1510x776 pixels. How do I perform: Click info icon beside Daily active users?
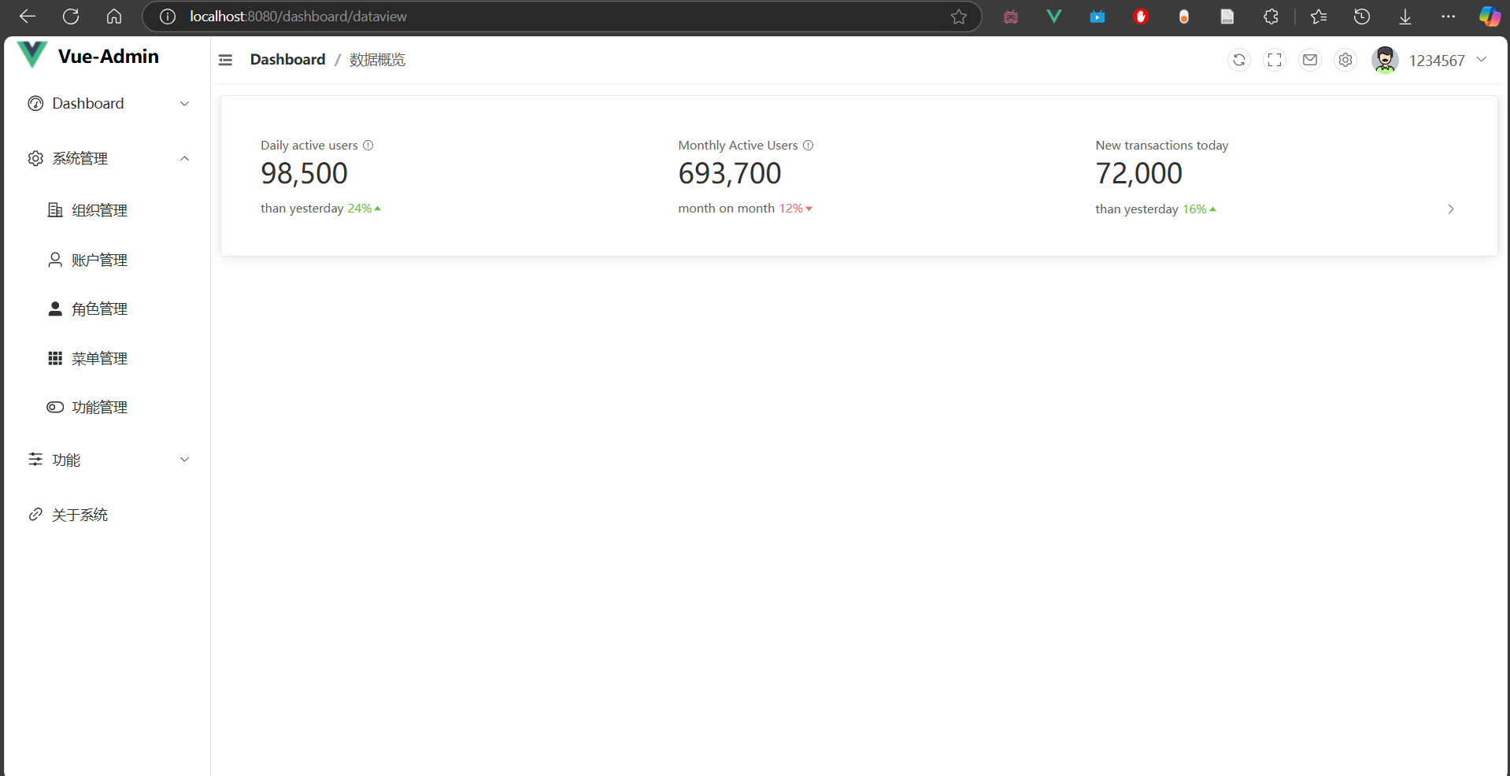(368, 146)
